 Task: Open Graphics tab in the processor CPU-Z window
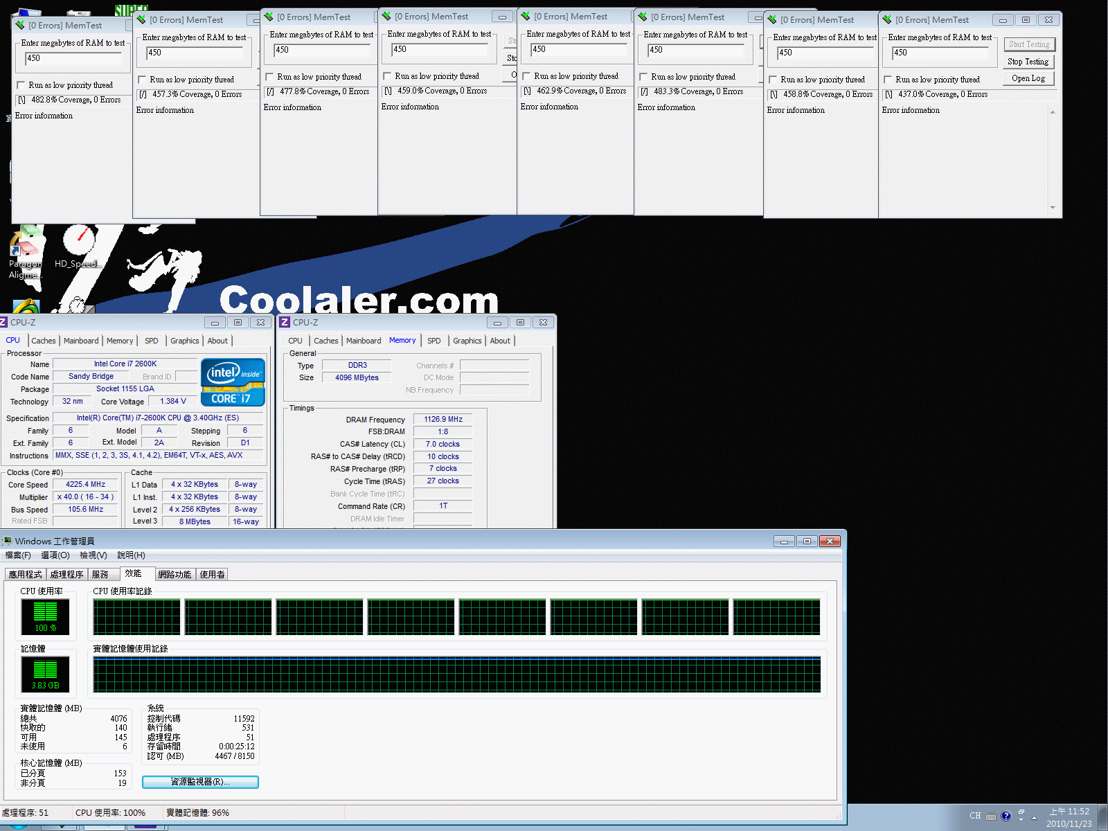coord(185,341)
